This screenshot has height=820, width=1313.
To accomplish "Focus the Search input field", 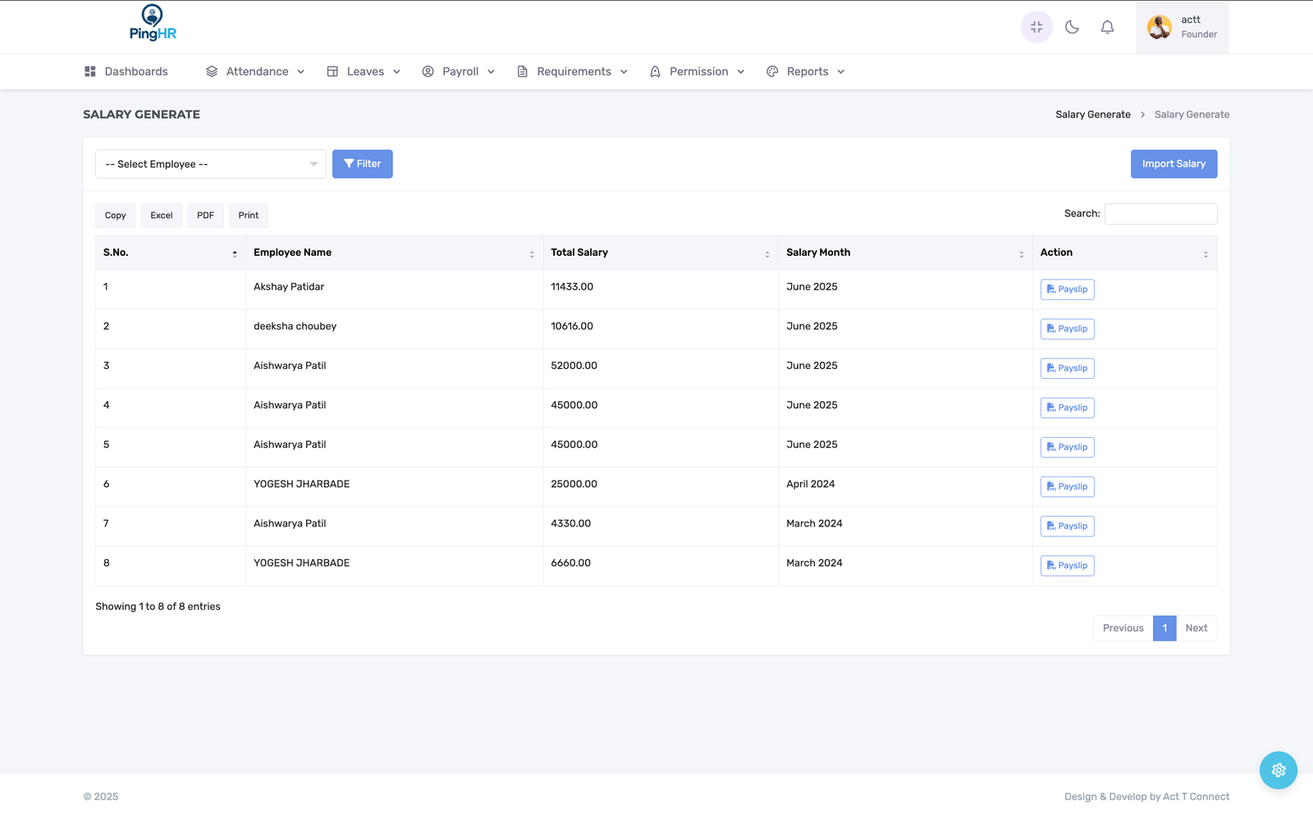I will click(1160, 214).
